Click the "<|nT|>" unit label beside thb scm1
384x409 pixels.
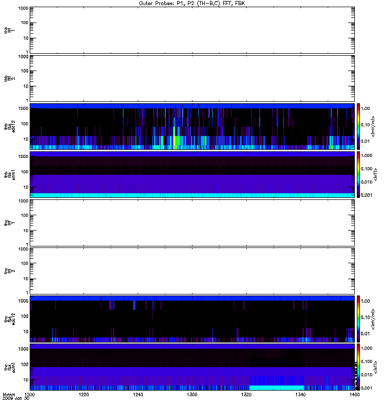[x=375, y=174]
